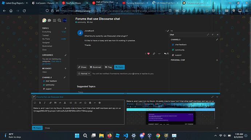Expand chat drawer to full screen
The width and height of the screenshot is (251, 140).
point(208,35)
